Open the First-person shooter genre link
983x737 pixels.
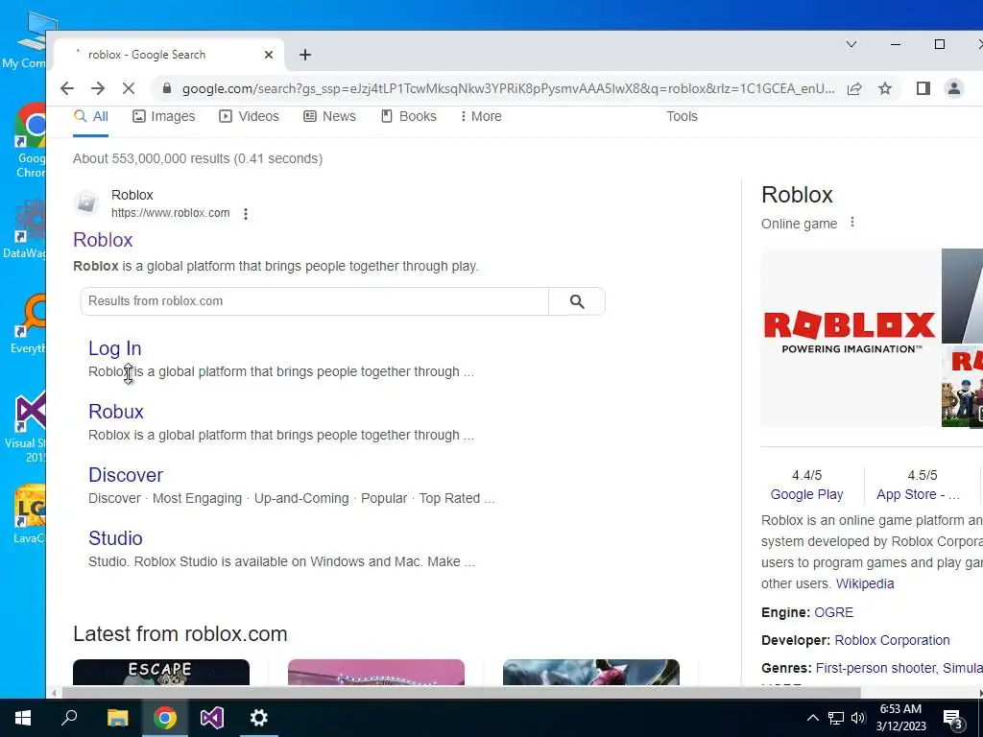click(874, 668)
